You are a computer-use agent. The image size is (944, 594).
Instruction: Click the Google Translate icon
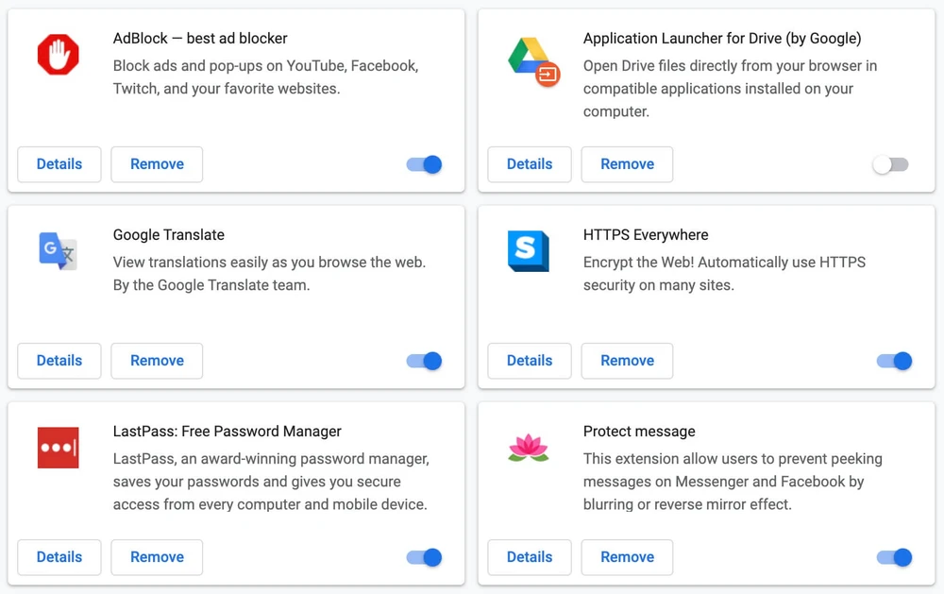[x=58, y=251]
